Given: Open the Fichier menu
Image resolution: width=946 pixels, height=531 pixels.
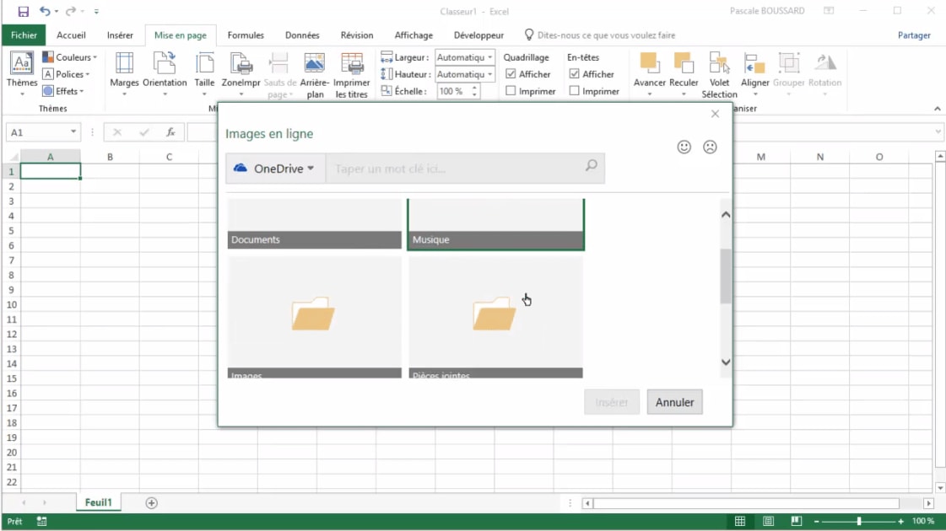Looking at the screenshot, I should tap(24, 35).
